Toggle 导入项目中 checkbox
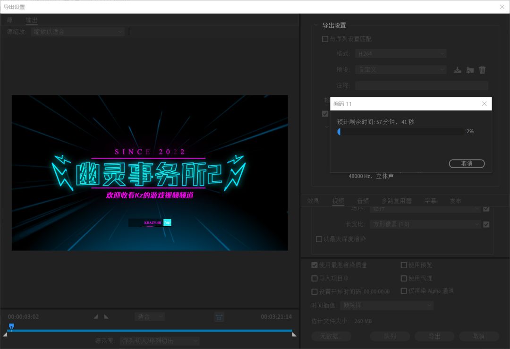Image resolution: width=510 pixels, height=349 pixels. click(314, 279)
